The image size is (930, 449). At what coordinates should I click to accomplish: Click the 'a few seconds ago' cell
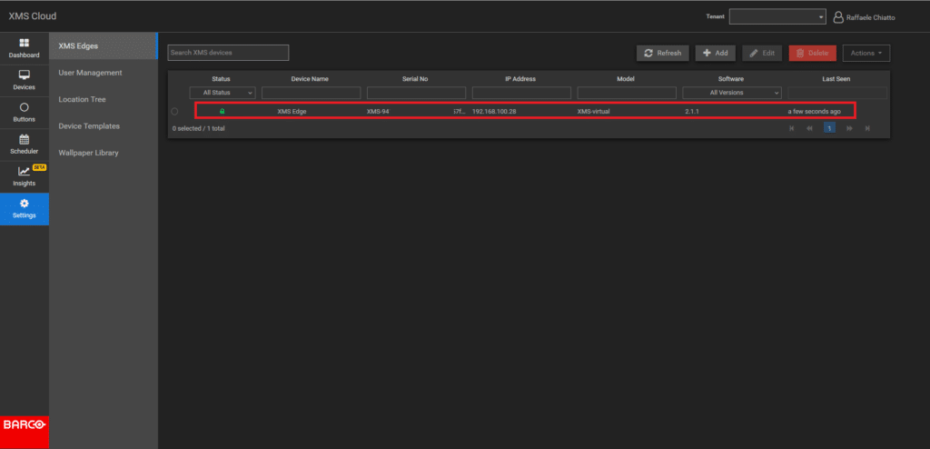tap(814, 112)
